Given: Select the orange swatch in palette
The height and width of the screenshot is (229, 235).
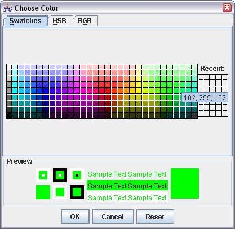Looking at the screenshot, I should coord(127,91).
